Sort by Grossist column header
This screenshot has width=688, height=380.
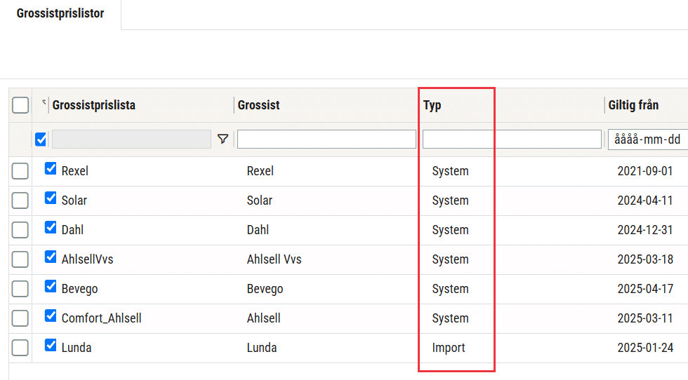258,105
